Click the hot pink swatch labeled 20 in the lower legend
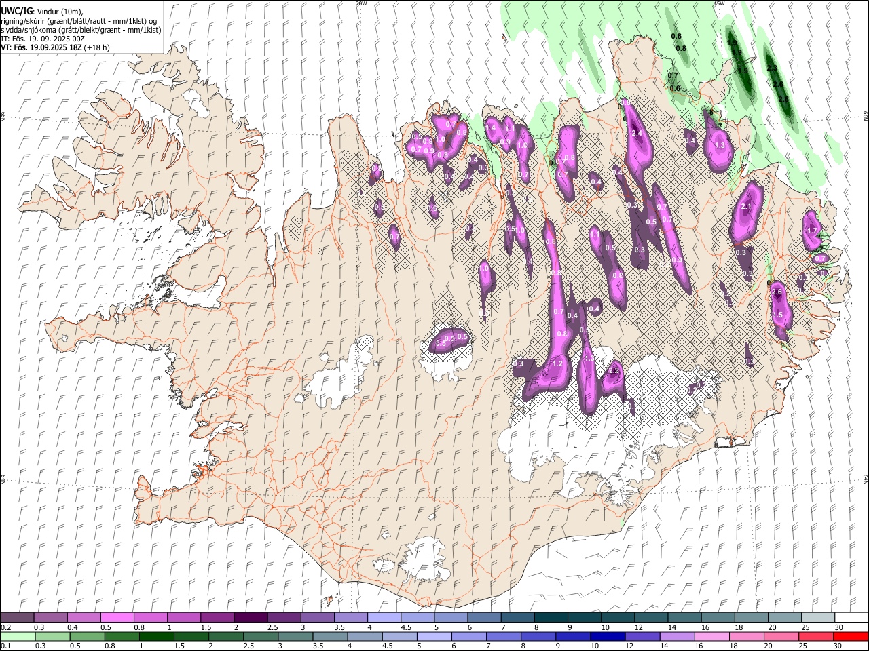 click(x=781, y=636)
